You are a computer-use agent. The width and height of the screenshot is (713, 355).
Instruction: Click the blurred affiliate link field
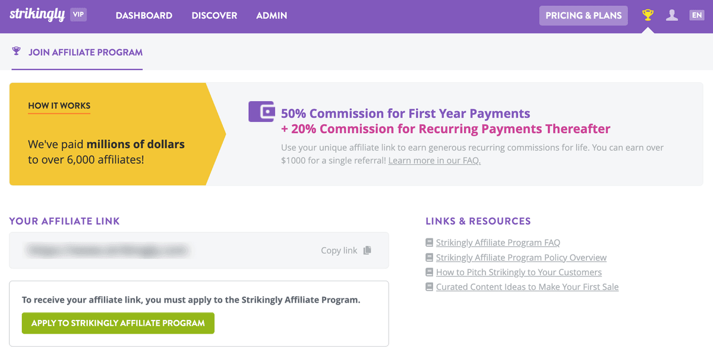coord(199,250)
